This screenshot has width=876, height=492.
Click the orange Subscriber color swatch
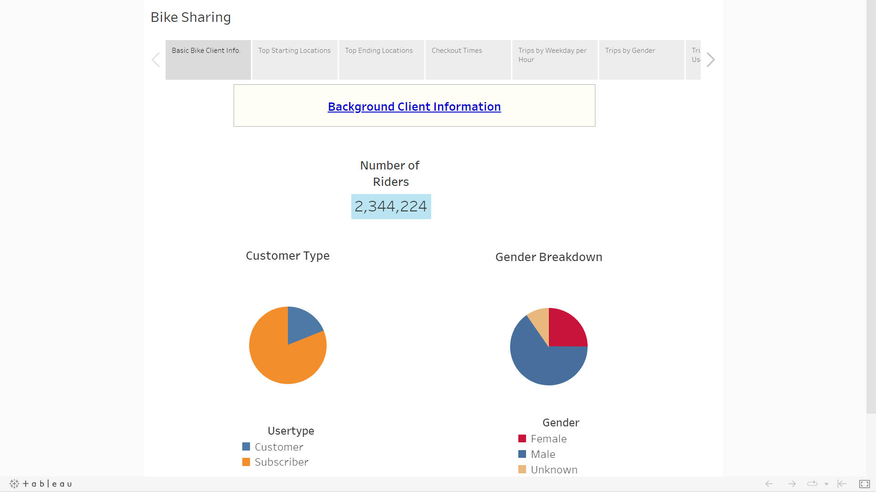246,461
